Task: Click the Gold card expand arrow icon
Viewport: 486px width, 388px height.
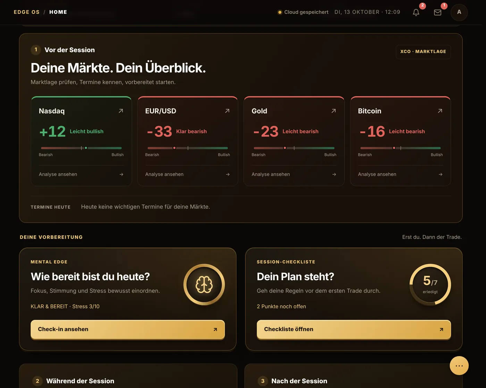Action: [x=334, y=111]
